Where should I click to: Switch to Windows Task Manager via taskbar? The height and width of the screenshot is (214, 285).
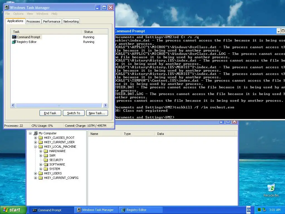pyautogui.click(x=96, y=210)
